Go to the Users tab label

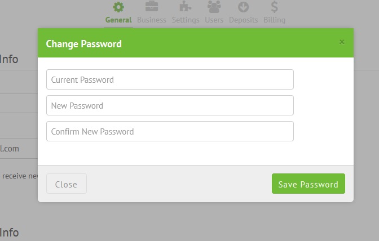214,20
